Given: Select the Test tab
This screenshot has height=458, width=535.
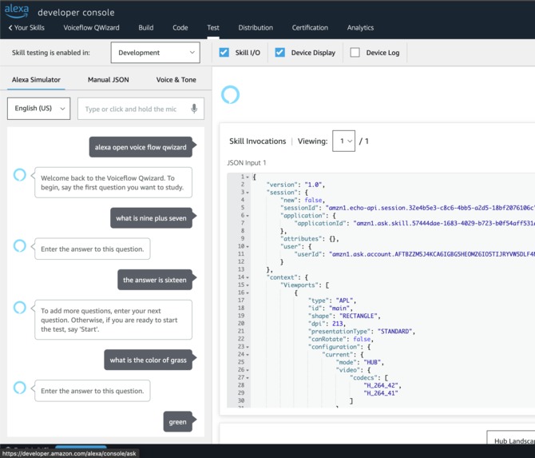Looking at the screenshot, I should (x=213, y=28).
